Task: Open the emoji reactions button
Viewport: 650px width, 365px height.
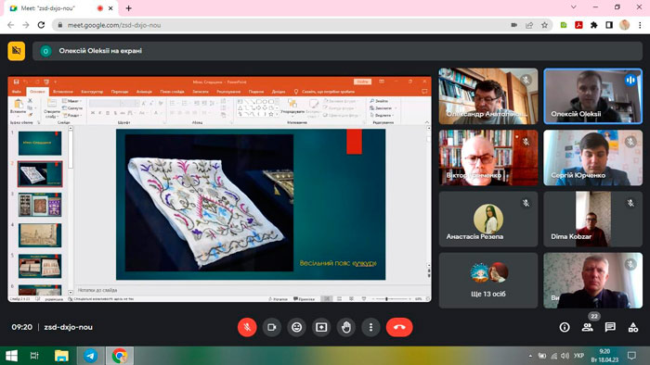Action: [296, 327]
